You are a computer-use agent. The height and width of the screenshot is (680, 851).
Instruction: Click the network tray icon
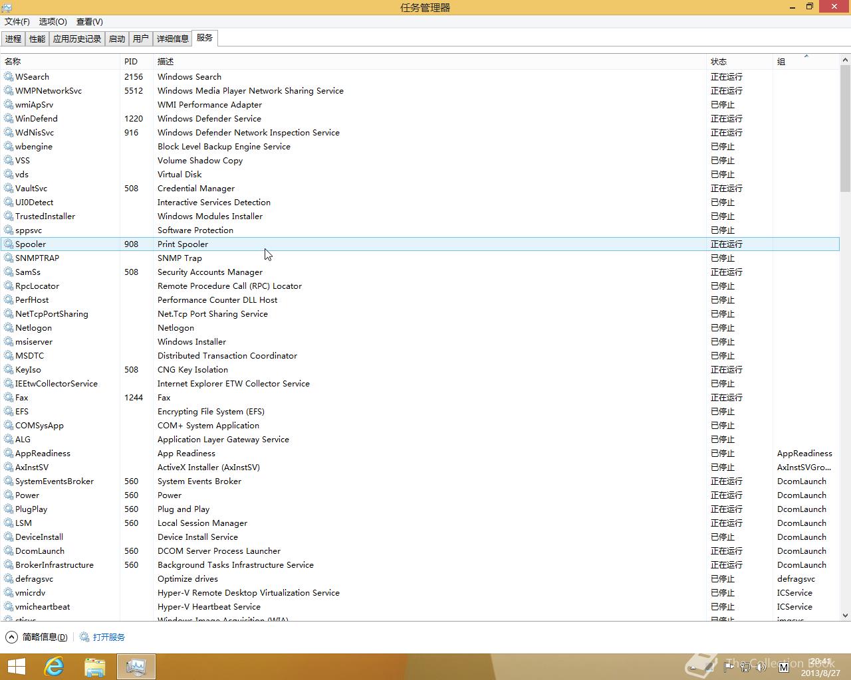pyautogui.click(x=746, y=667)
